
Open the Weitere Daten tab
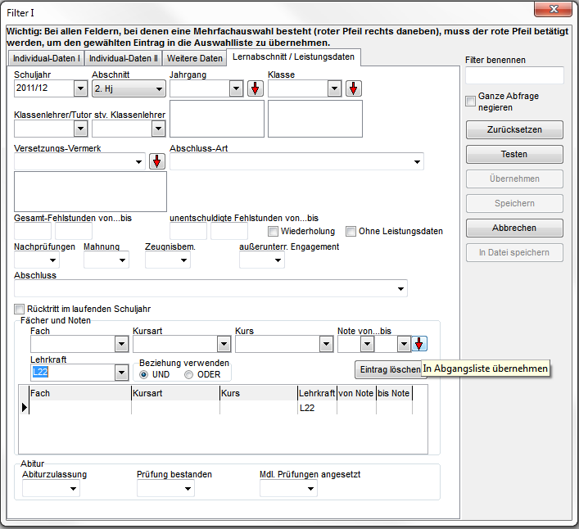[194, 58]
